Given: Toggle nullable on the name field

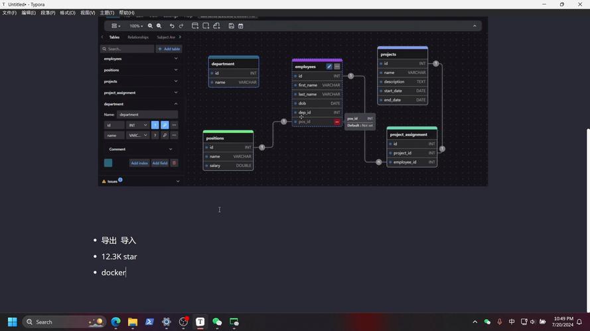Looking at the screenshot, I should coord(155,135).
